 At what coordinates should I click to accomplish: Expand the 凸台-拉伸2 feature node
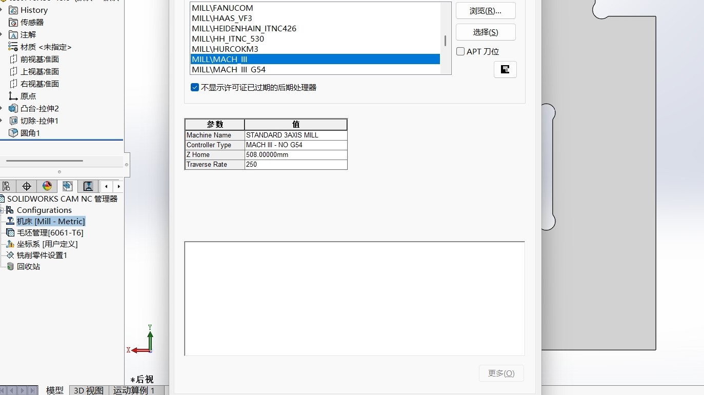(2, 108)
